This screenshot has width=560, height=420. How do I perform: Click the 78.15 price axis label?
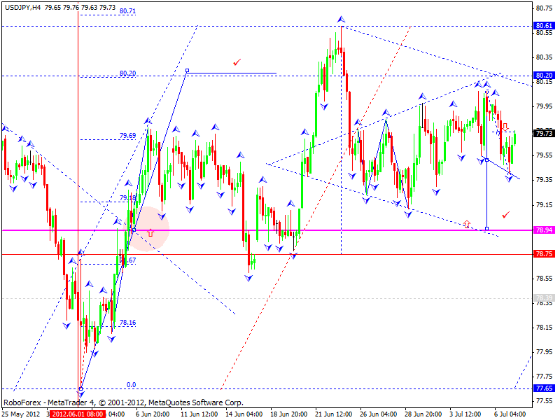[x=544, y=328]
